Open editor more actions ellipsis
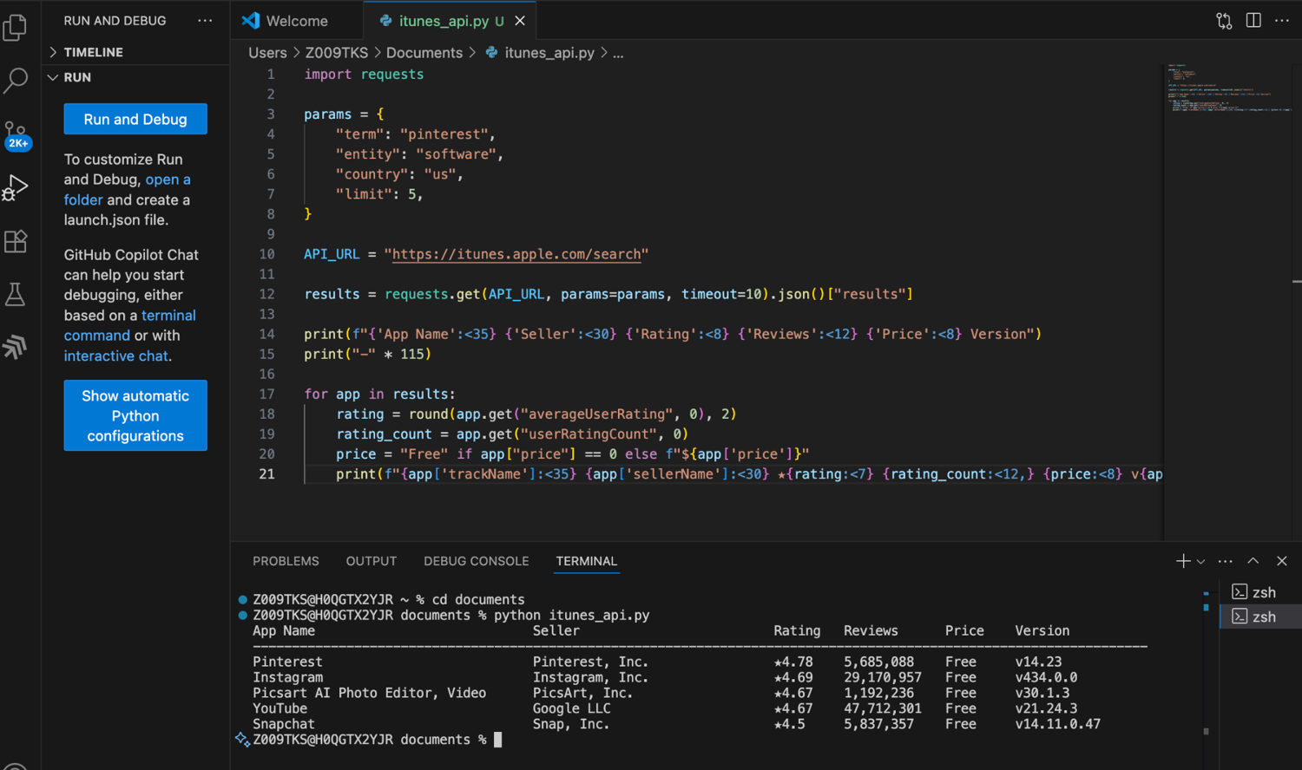The width and height of the screenshot is (1302, 770). point(1282,21)
